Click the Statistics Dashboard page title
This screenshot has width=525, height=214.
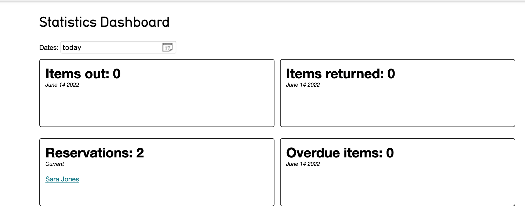click(104, 22)
